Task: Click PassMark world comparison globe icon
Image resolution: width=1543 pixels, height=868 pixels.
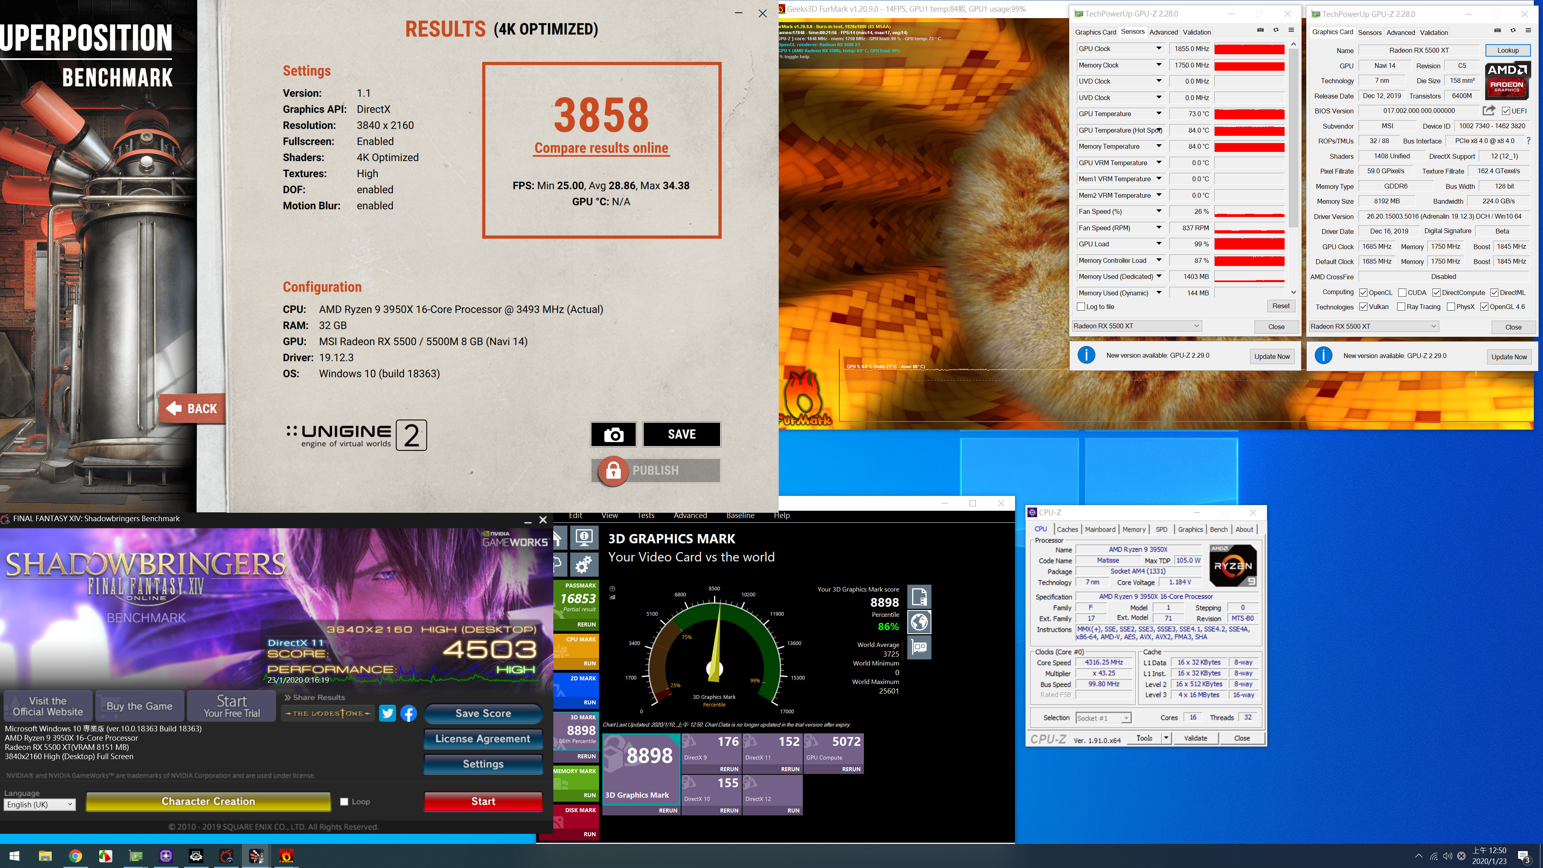Action: click(x=919, y=622)
